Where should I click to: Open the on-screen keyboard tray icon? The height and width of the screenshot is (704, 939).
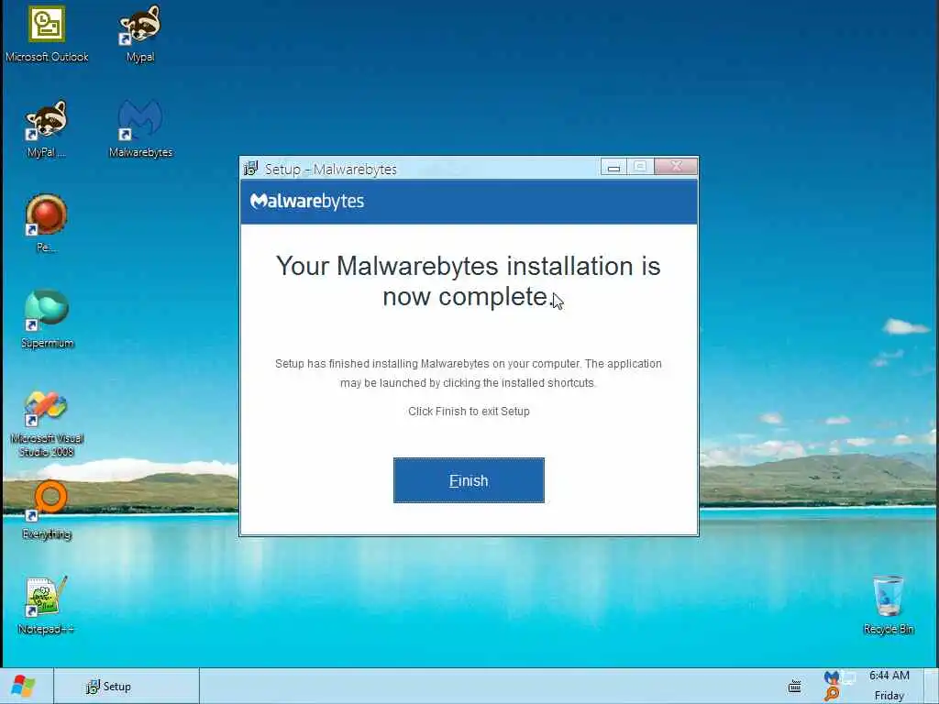pos(795,687)
